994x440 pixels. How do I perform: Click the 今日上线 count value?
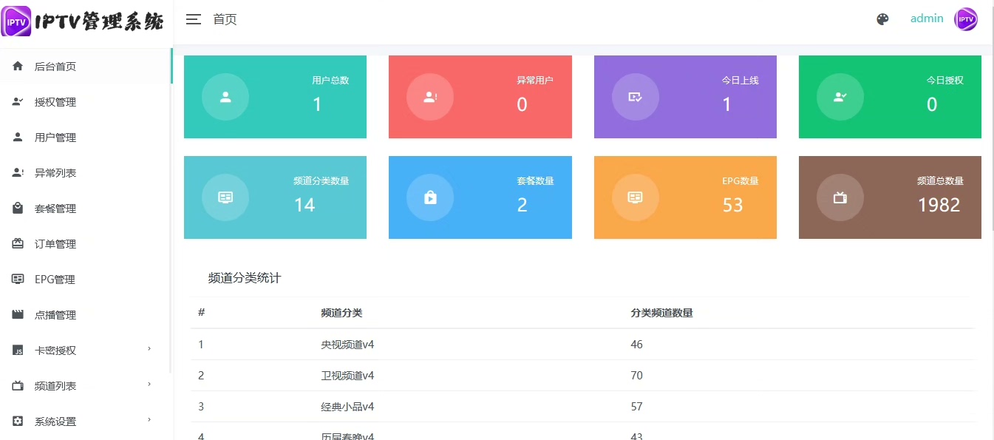(x=726, y=104)
